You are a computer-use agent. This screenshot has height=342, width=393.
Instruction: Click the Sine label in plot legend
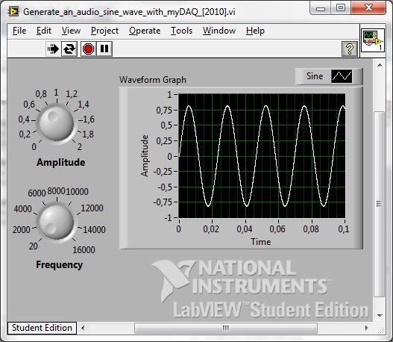click(x=315, y=76)
